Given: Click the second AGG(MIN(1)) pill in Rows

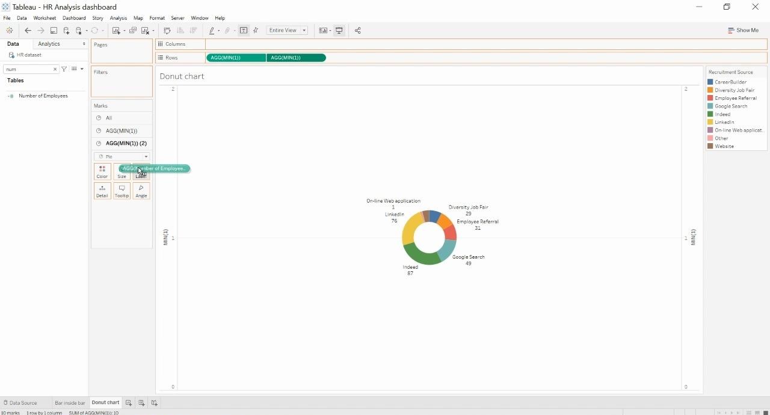Looking at the screenshot, I should pos(296,58).
